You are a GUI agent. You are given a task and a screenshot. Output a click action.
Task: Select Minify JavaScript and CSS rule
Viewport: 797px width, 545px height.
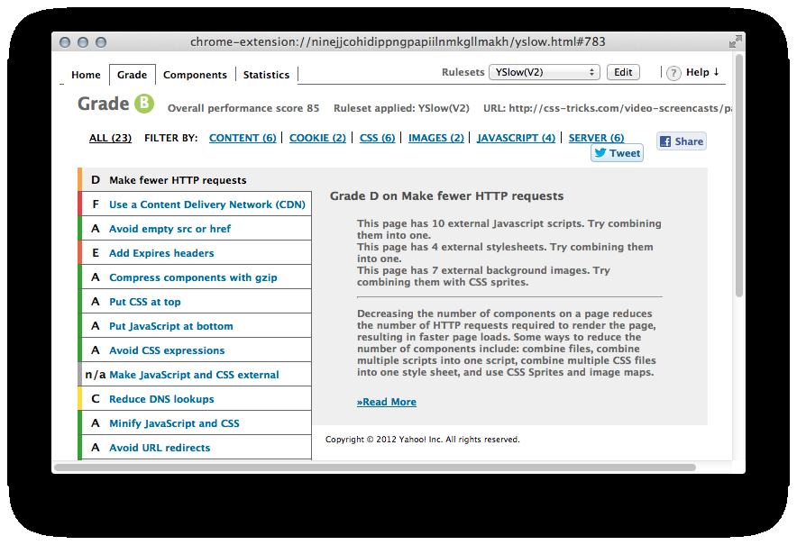[x=195, y=423]
